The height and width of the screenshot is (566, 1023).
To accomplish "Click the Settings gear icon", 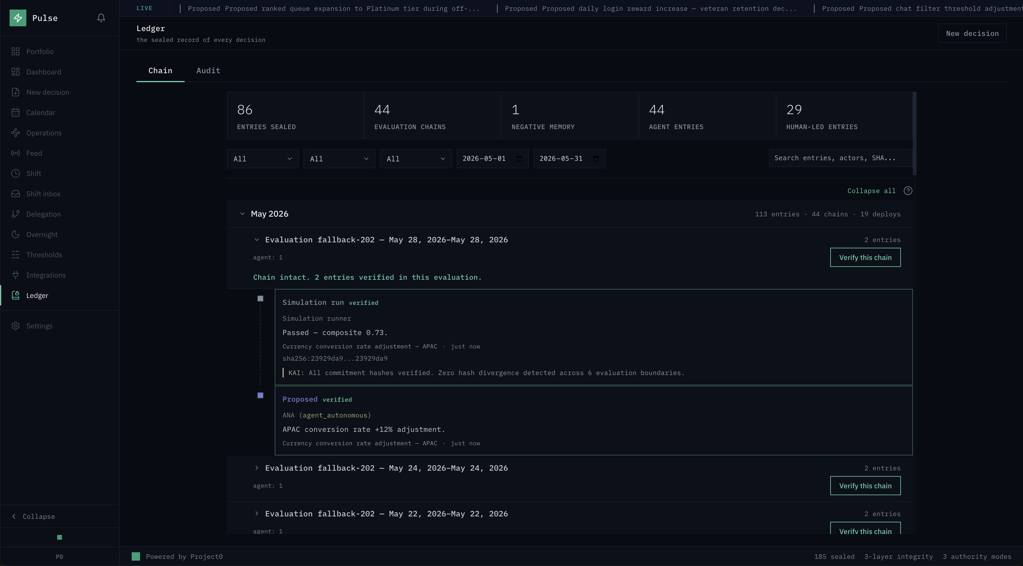I will pos(16,326).
